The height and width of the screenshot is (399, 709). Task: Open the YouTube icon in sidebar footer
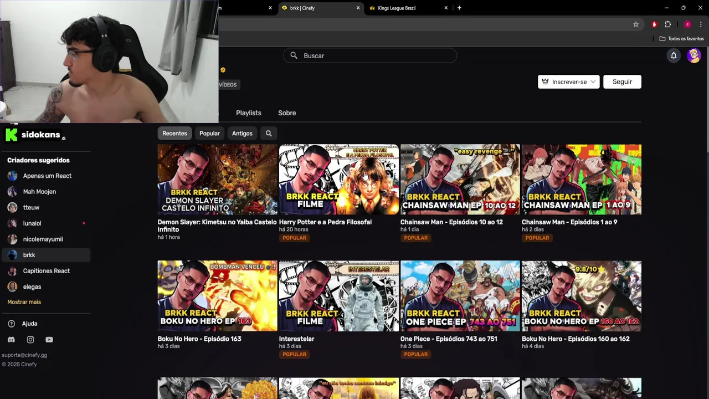click(x=49, y=340)
